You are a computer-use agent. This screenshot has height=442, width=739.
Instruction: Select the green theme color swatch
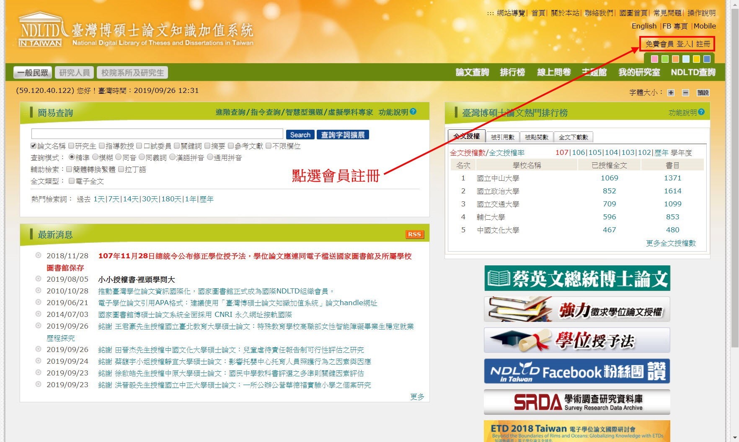pyautogui.click(x=665, y=59)
